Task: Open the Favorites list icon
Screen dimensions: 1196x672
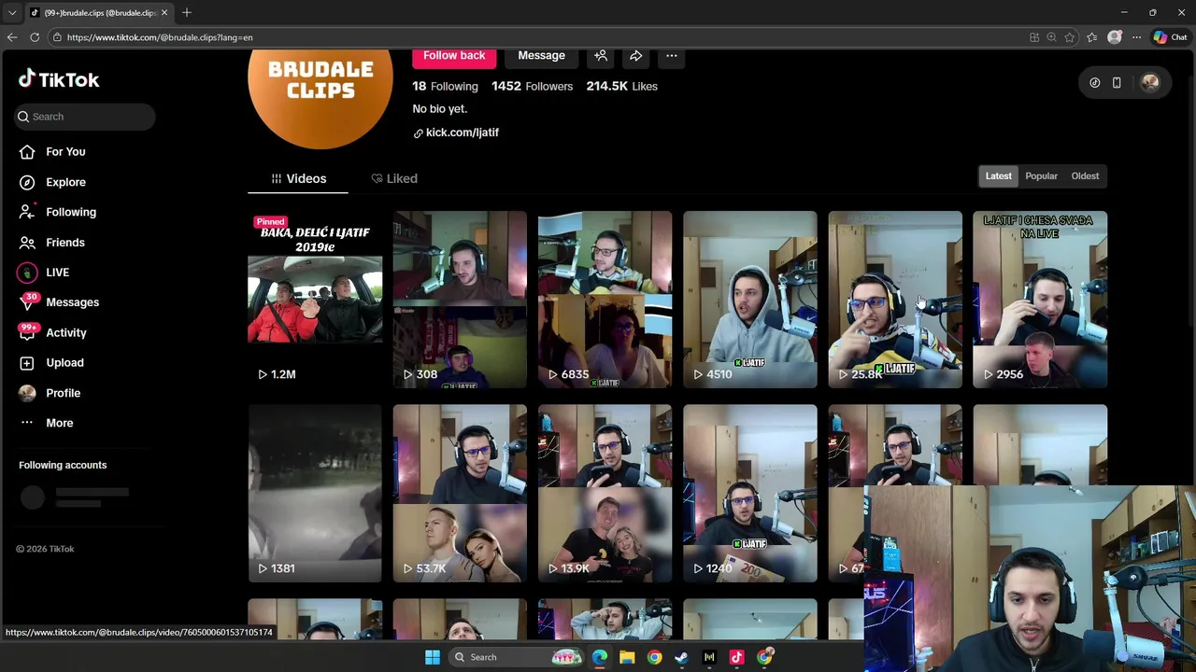Action: tap(1092, 37)
